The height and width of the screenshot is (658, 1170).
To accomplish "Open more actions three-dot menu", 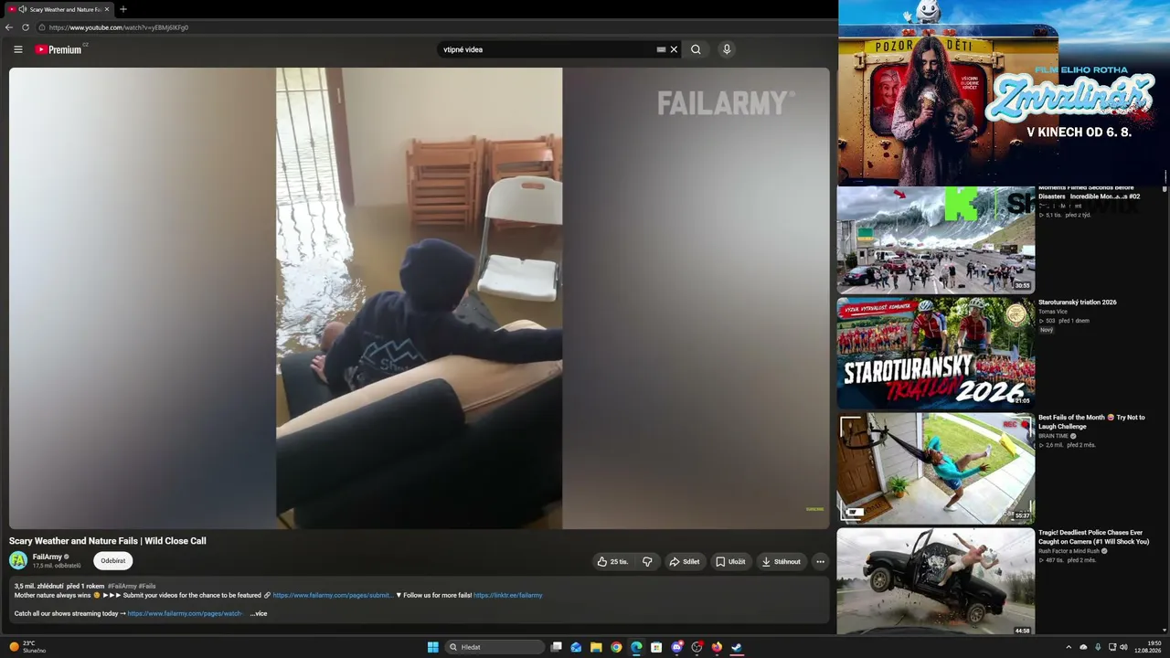I will pyautogui.click(x=820, y=561).
